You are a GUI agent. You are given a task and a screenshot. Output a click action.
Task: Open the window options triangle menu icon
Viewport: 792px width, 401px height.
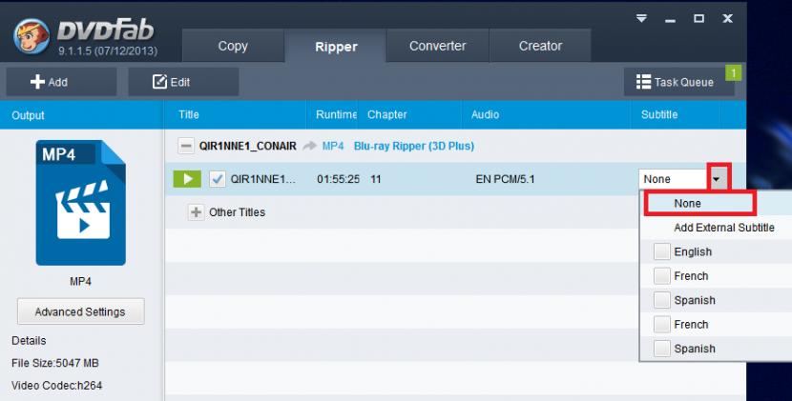tap(641, 19)
